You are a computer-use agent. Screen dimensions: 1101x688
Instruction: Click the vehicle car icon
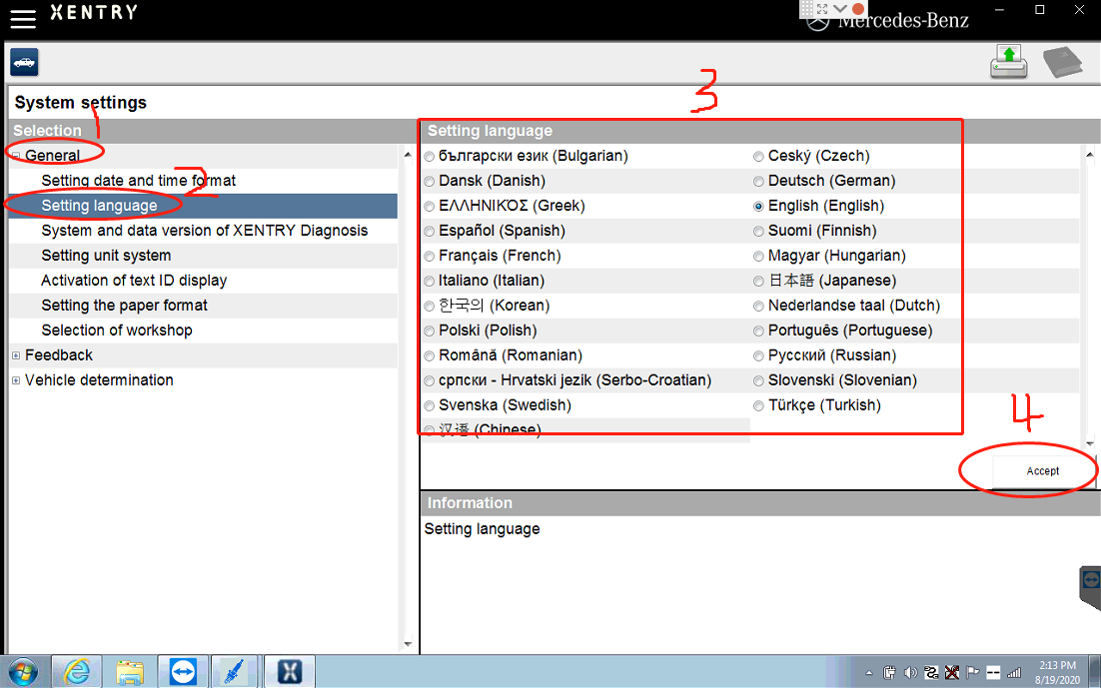tap(25, 63)
